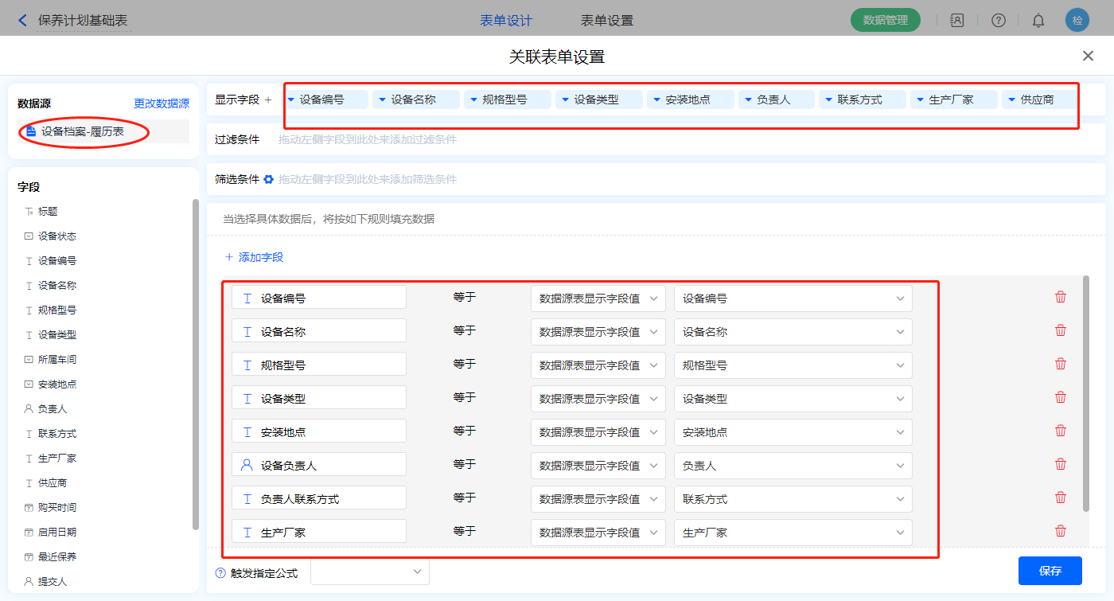Open the notifications bell icon
The width and height of the screenshot is (1114, 601).
(x=1038, y=21)
